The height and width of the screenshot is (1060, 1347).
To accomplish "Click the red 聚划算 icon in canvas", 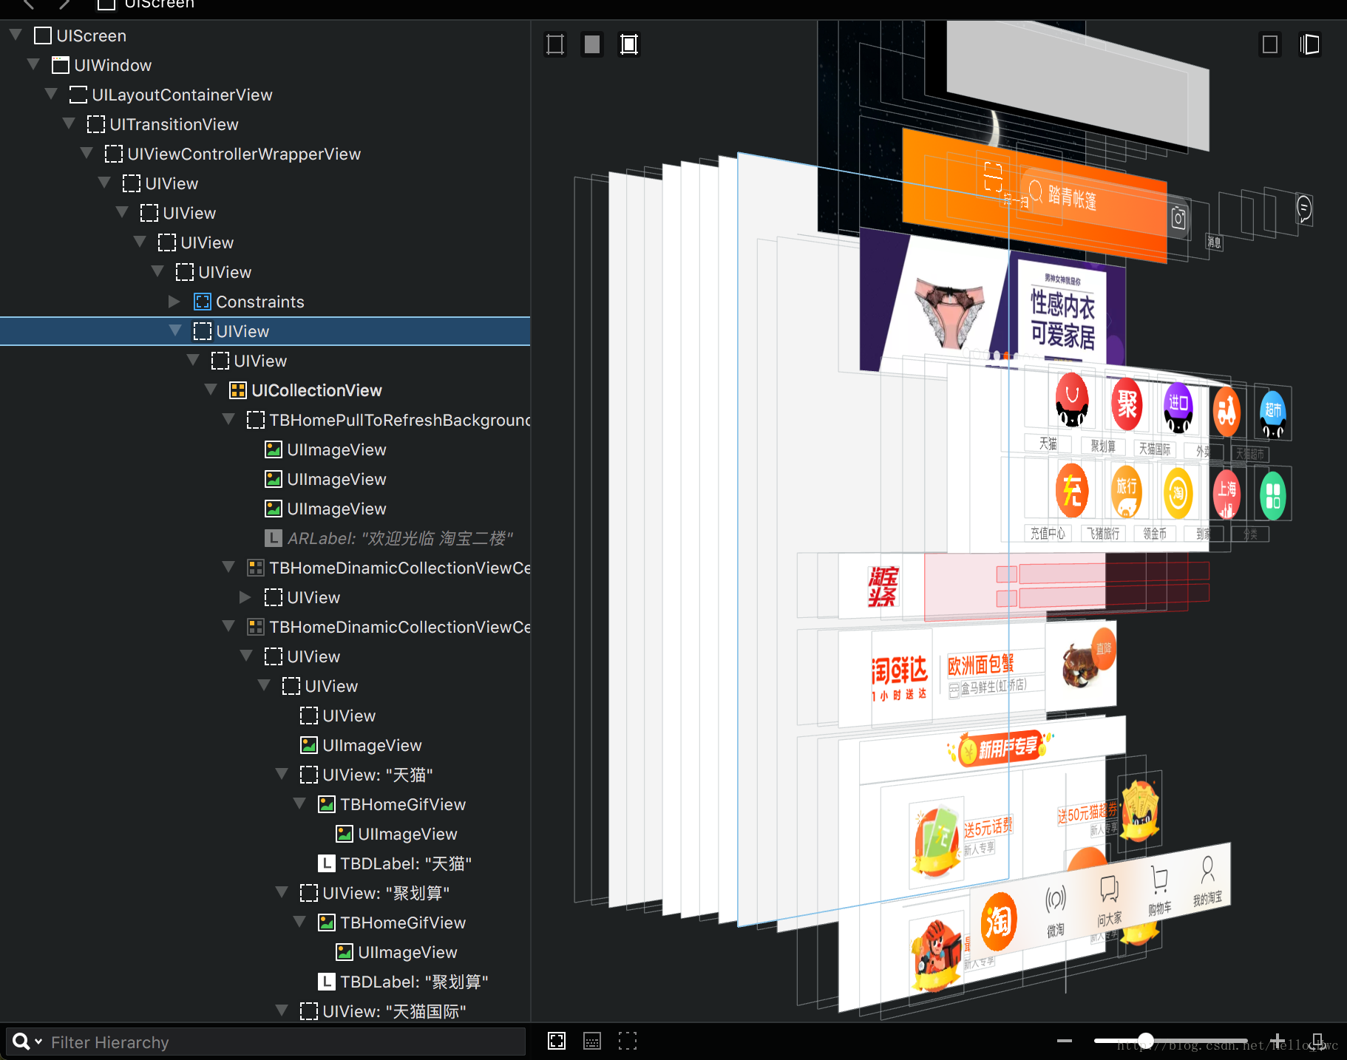I will pyautogui.click(x=1127, y=404).
